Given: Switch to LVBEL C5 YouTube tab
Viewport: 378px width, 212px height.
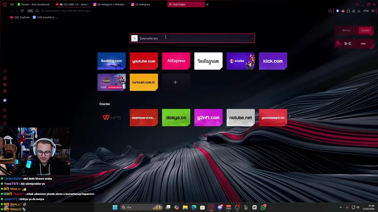Looking at the screenshot, I should coord(72,4).
